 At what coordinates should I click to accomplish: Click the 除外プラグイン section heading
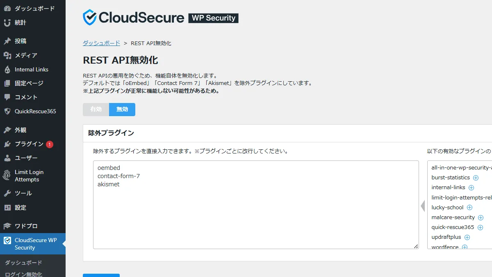(111, 133)
